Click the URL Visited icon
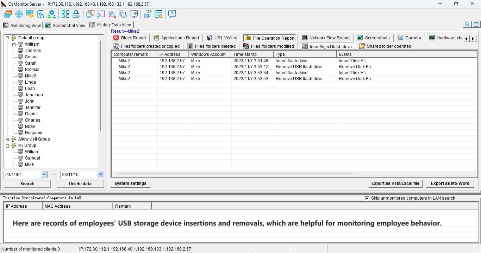Image resolution: width=481 pixels, height=253 pixels. click(x=210, y=38)
